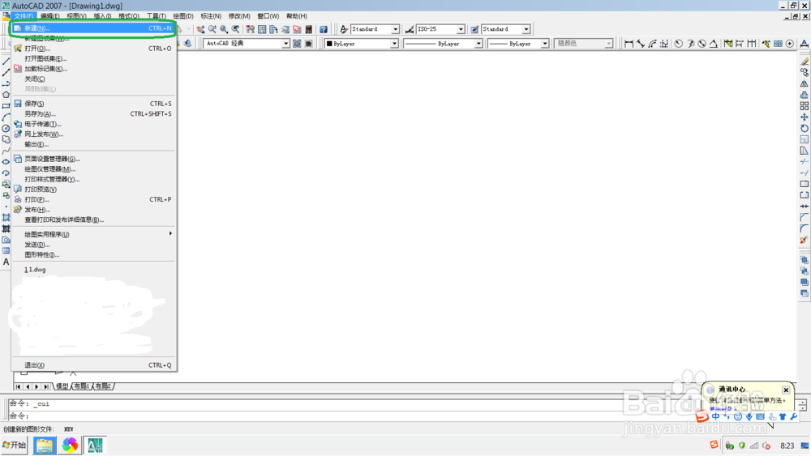Viewport: 811px width, 456px height.
Task: Select the Diameter dimension tool
Action: [x=702, y=44]
